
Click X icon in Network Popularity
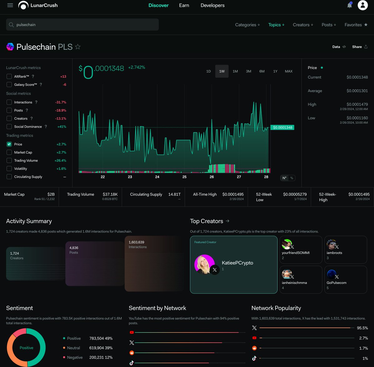(x=254, y=328)
